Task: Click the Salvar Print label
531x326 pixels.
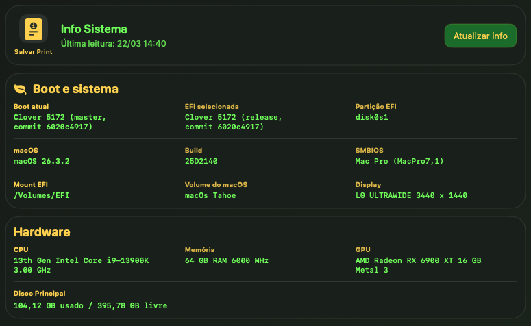Action: pos(33,52)
